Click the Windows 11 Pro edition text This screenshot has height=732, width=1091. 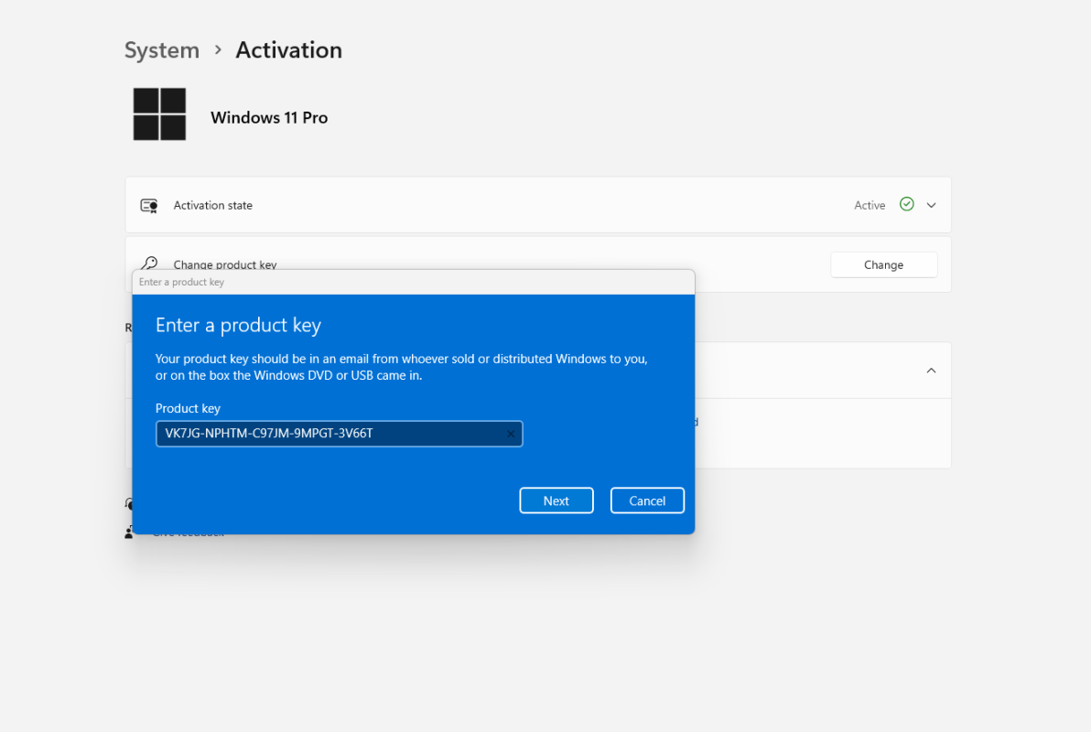(x=269, y=118)
